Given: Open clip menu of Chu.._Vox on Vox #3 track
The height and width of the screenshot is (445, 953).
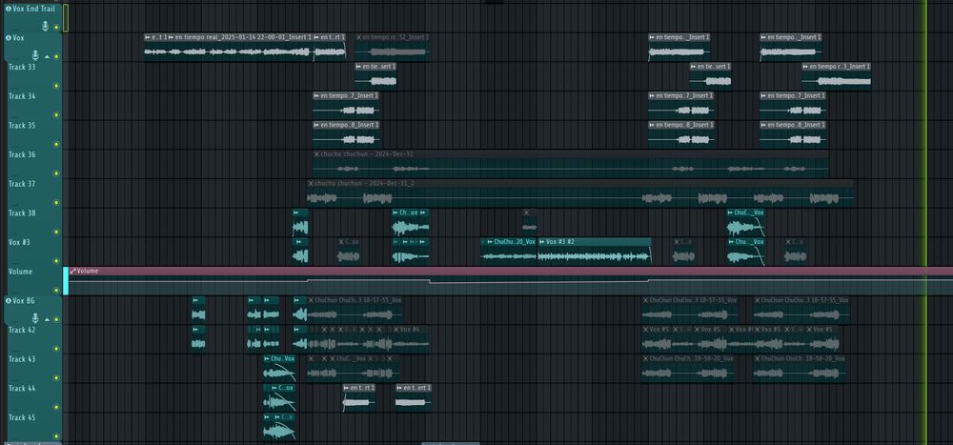Looking at the screenshot, I should pyautogui.click(x=731, y=242).
